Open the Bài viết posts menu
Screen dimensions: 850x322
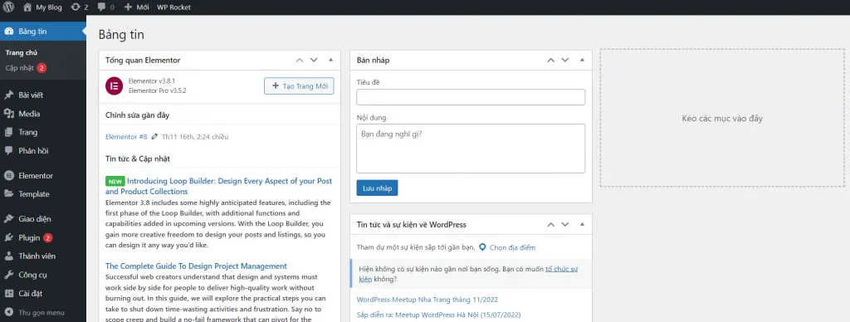click(43, 95)
